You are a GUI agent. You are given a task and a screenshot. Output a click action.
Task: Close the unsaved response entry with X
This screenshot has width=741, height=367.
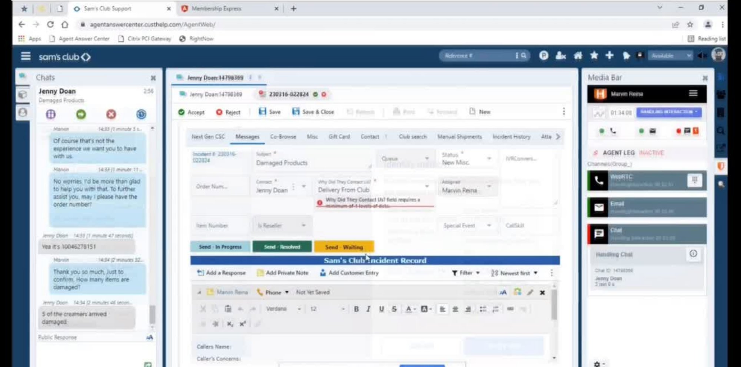tap(542, 293)
